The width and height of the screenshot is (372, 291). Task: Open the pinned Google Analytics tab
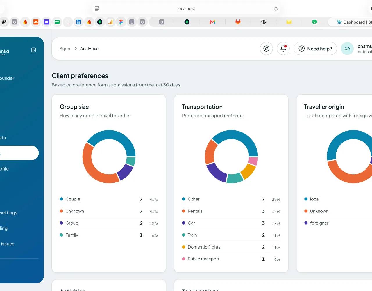tap(110, 22)
